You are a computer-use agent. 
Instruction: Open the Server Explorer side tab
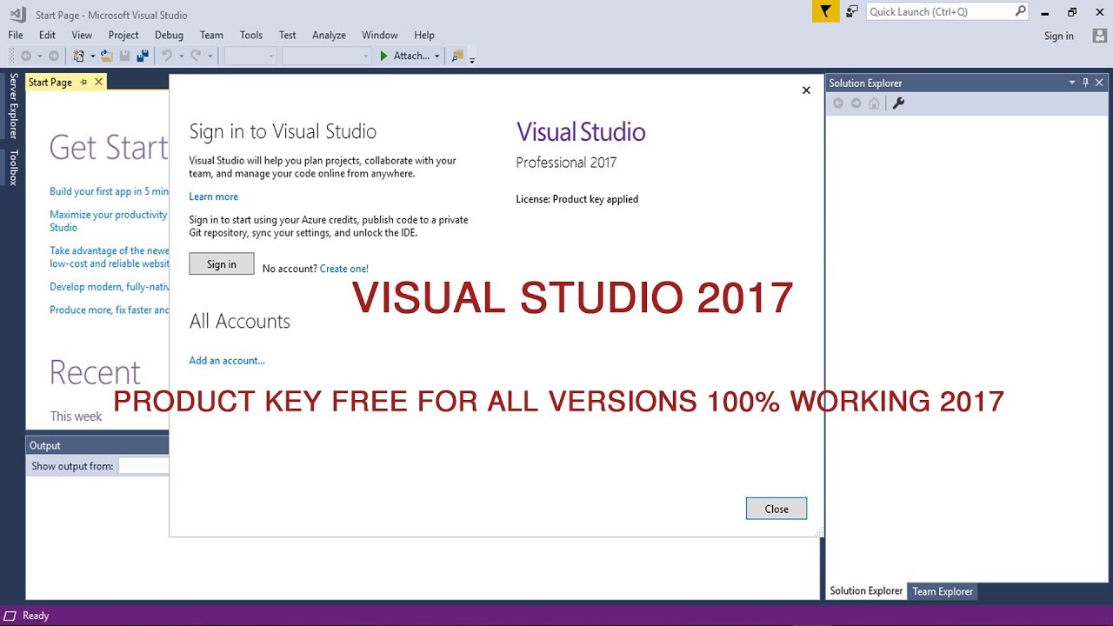click(14, 106)
